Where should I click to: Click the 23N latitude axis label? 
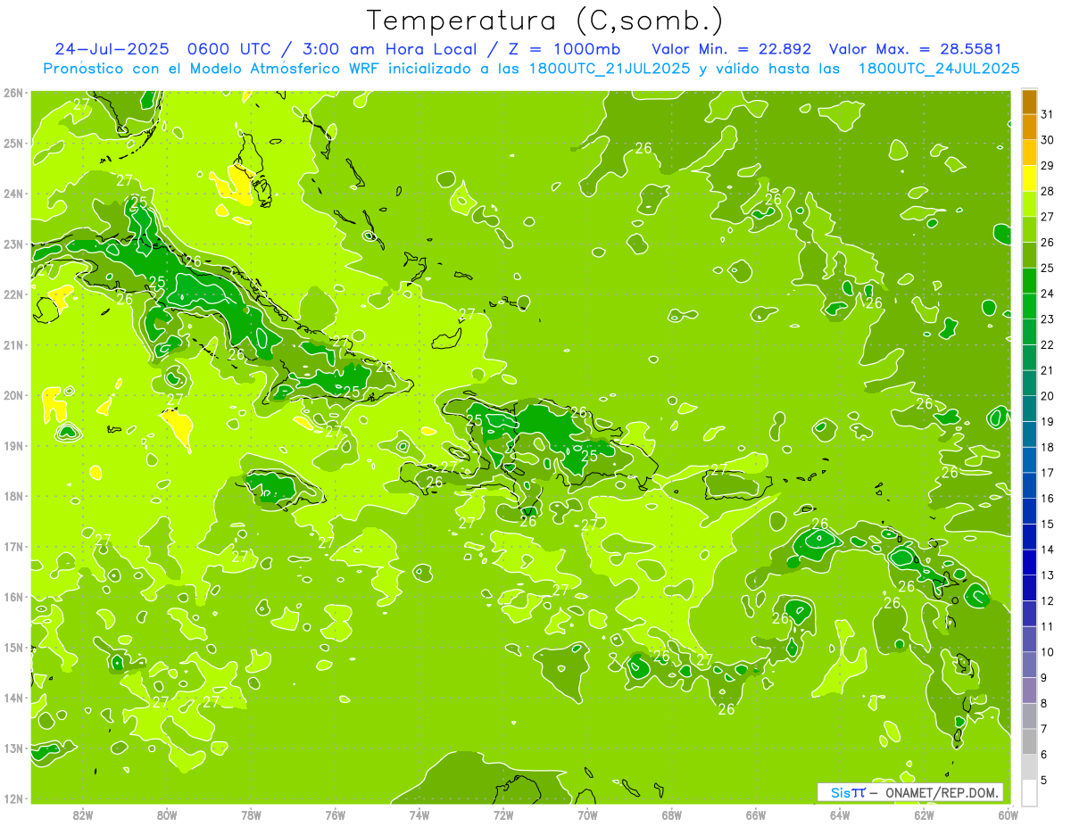click(12, 244)
